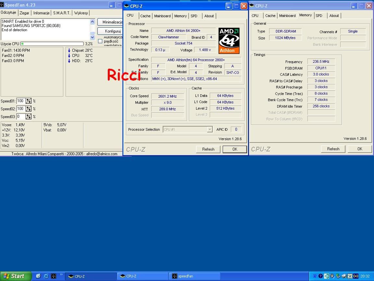Click Refresh in the front CPU-Z window
This screenshot has height=281, width=374.
pos(208,149)
